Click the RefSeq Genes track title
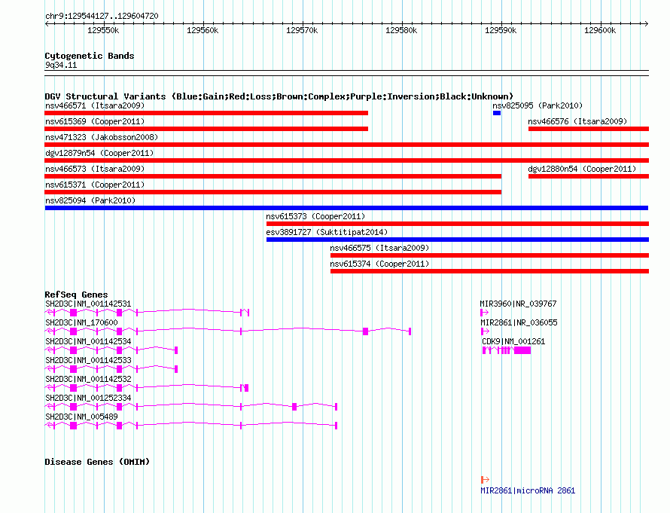 coord(76,295)
